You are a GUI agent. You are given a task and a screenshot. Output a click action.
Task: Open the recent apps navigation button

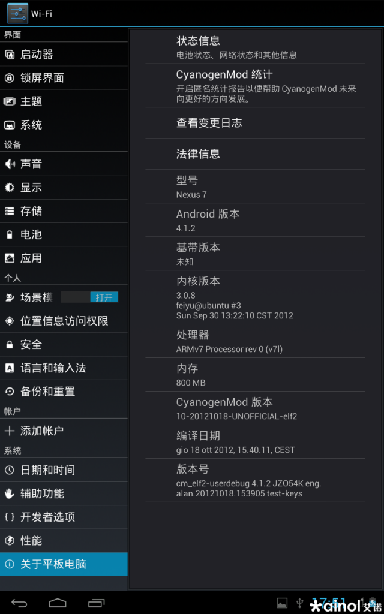click(97, 602)
